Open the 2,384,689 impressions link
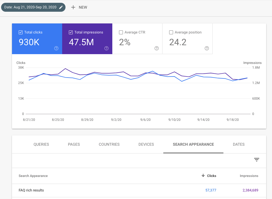Viewport: 272px width, 199px height. 250,190
